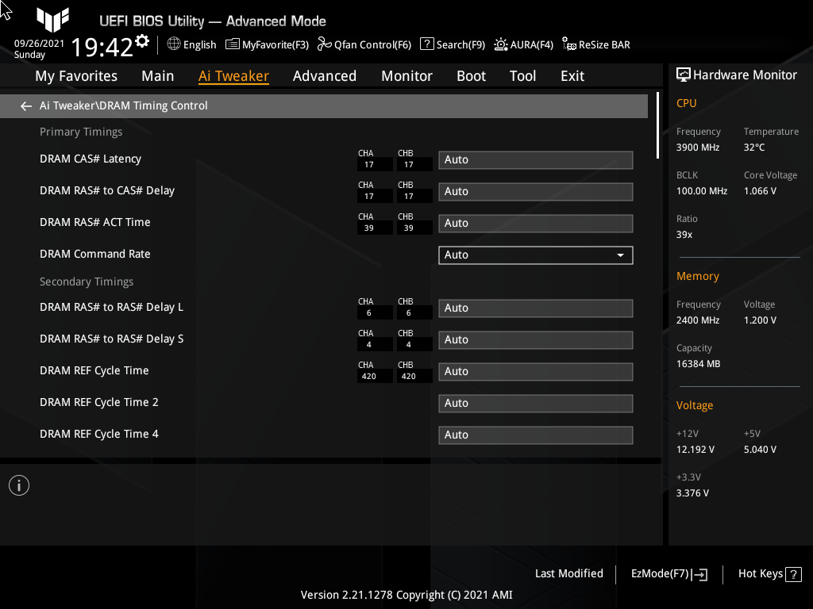Open the Search function
This screenshot has height=609, width=813.
click(452, 44)
